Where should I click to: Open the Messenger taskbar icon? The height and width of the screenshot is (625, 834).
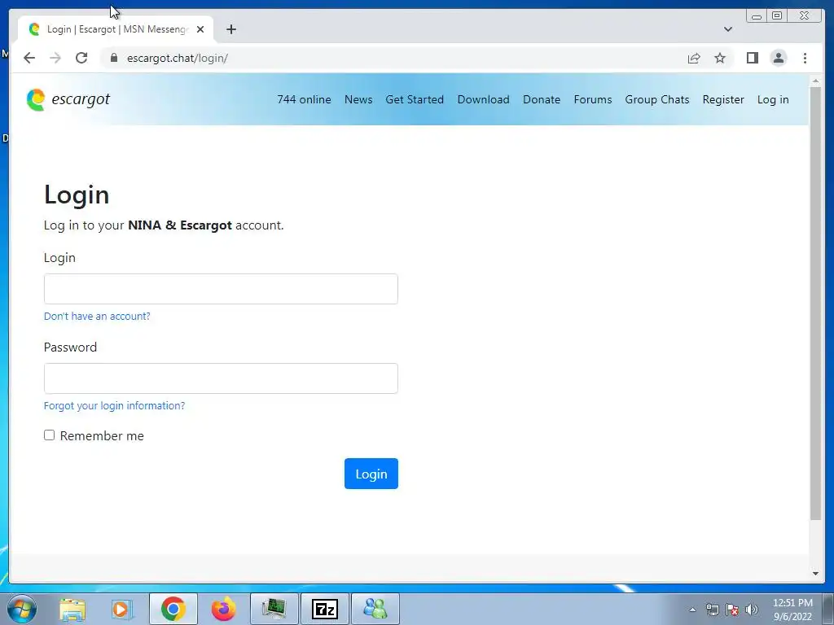(x=375, y=609)
